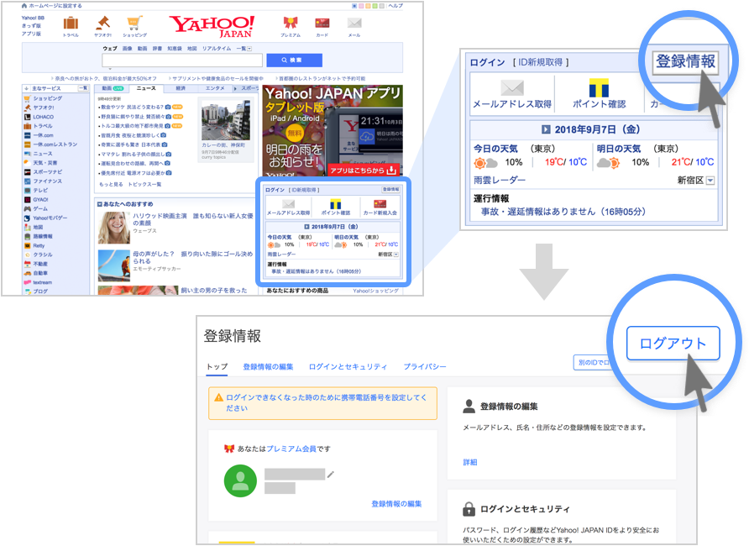Image resolution: width=749 pixels, height=546 pixels.
Task: Click the green avatar on the 登録情報 page
Action: click(x=240, y=480)
